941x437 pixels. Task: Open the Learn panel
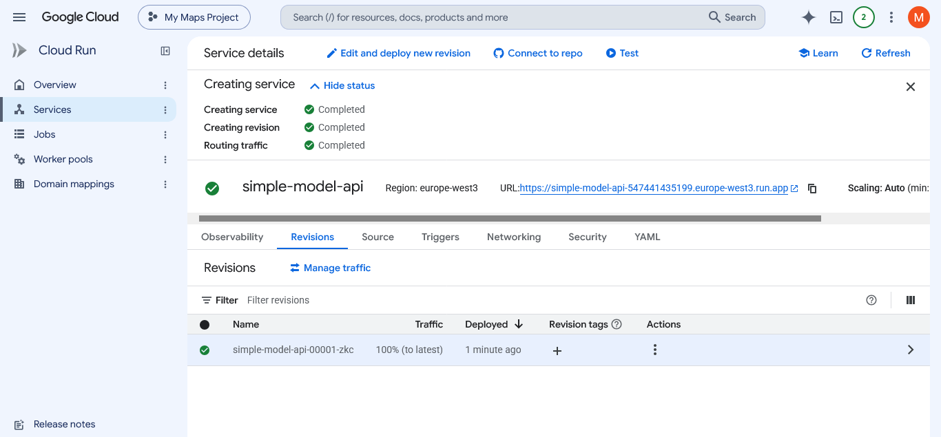818,53
